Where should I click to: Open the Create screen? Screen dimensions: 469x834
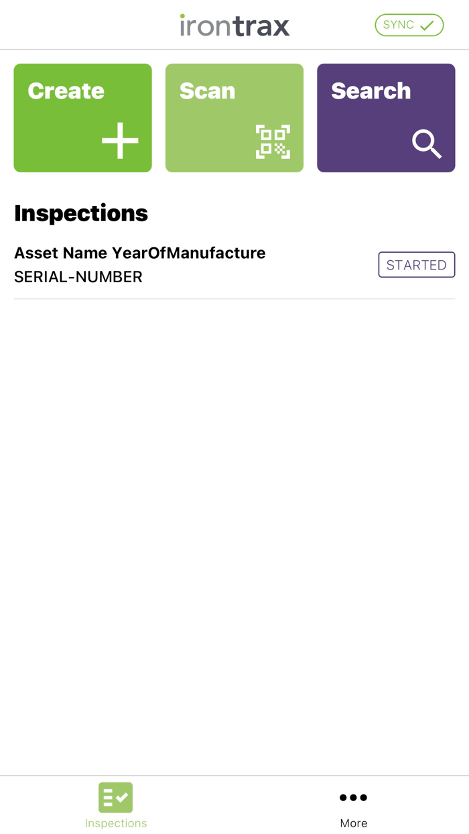(x=82, y=117)
